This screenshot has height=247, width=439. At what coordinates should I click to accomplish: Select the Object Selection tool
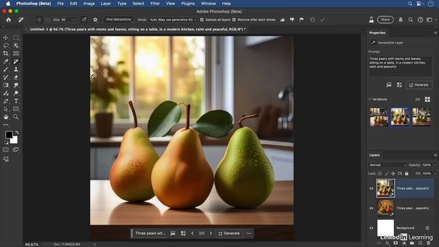point(16,45)
